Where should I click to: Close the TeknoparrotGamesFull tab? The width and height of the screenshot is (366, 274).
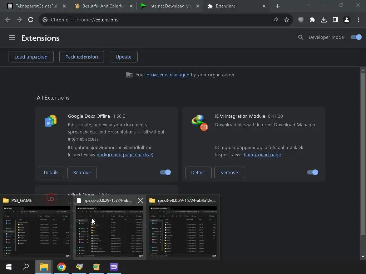click(64, 6)
